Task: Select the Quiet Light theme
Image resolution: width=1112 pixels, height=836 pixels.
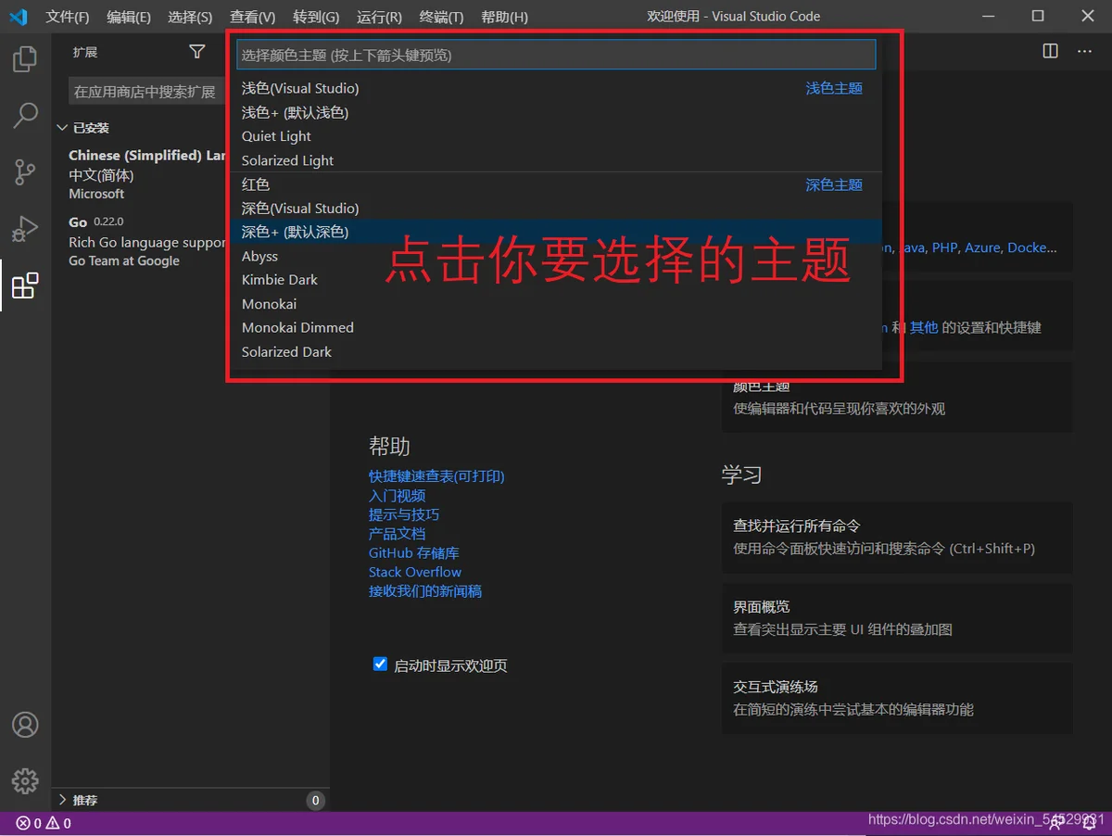Action: pos(556,136)
